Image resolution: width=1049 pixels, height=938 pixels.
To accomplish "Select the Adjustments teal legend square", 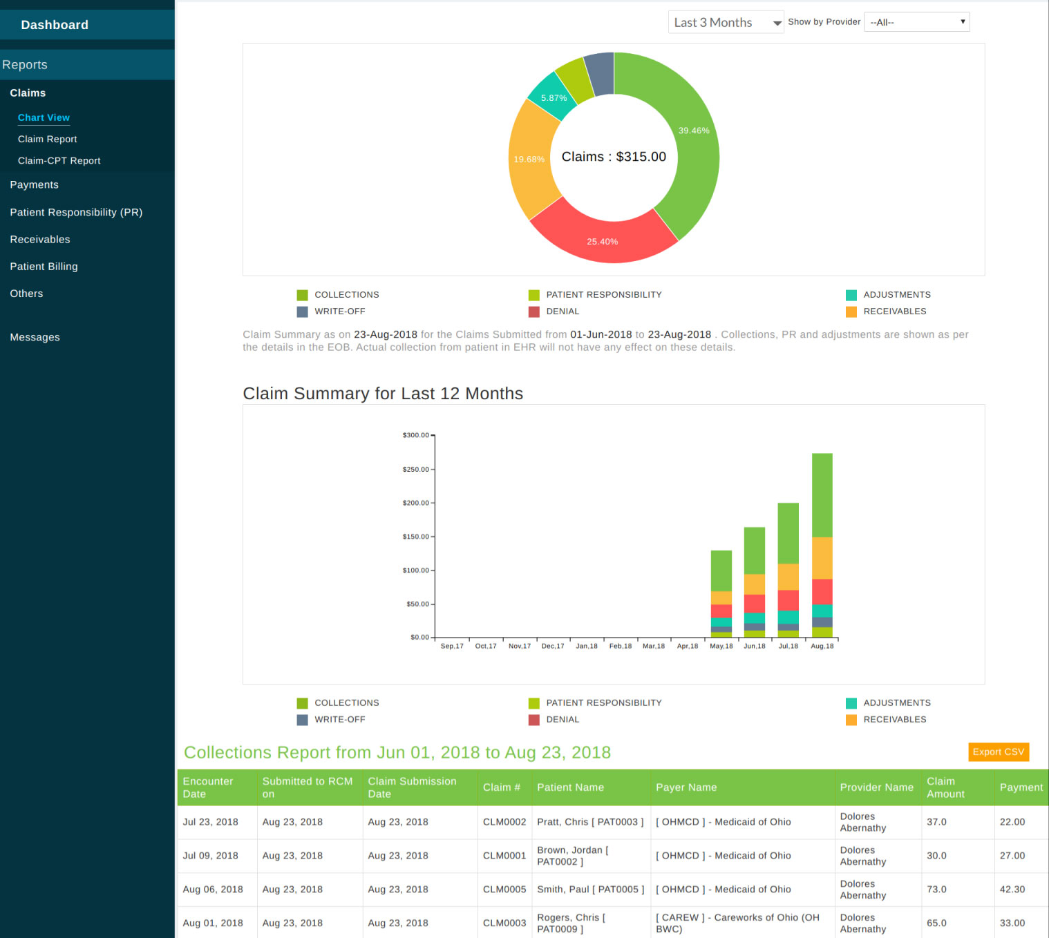I will 851,294.
